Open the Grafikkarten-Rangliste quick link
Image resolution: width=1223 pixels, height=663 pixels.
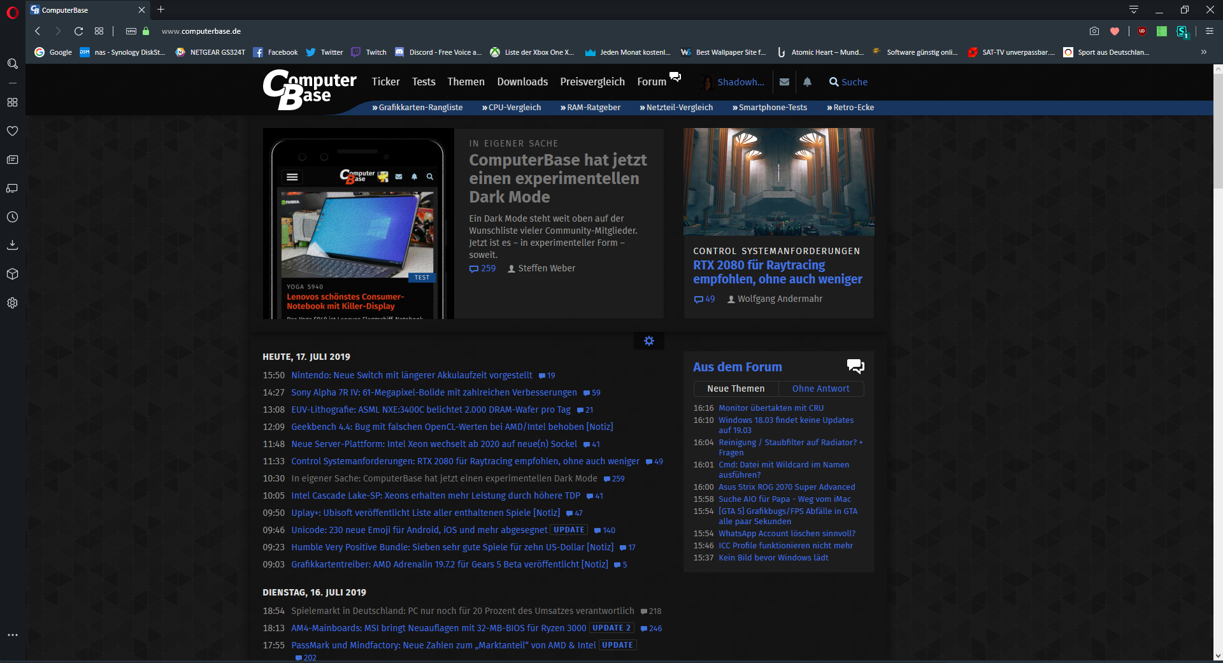click(x=417, y=108)
